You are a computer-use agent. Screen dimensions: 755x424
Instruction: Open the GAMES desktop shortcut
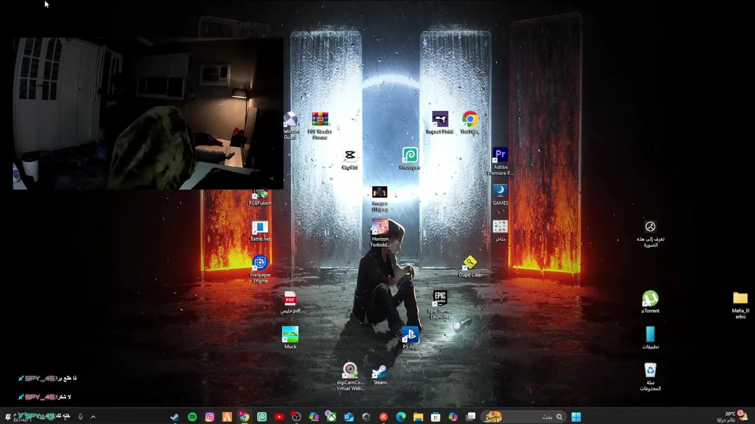click(500, 194)
